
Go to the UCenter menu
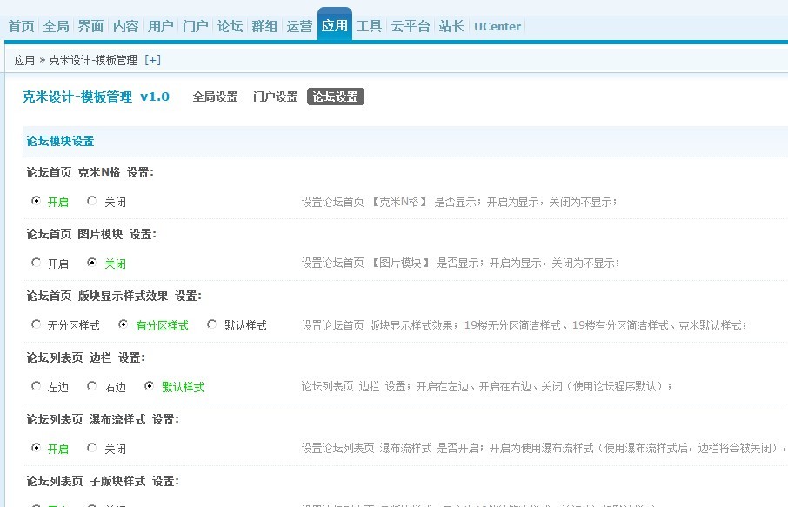498,26
